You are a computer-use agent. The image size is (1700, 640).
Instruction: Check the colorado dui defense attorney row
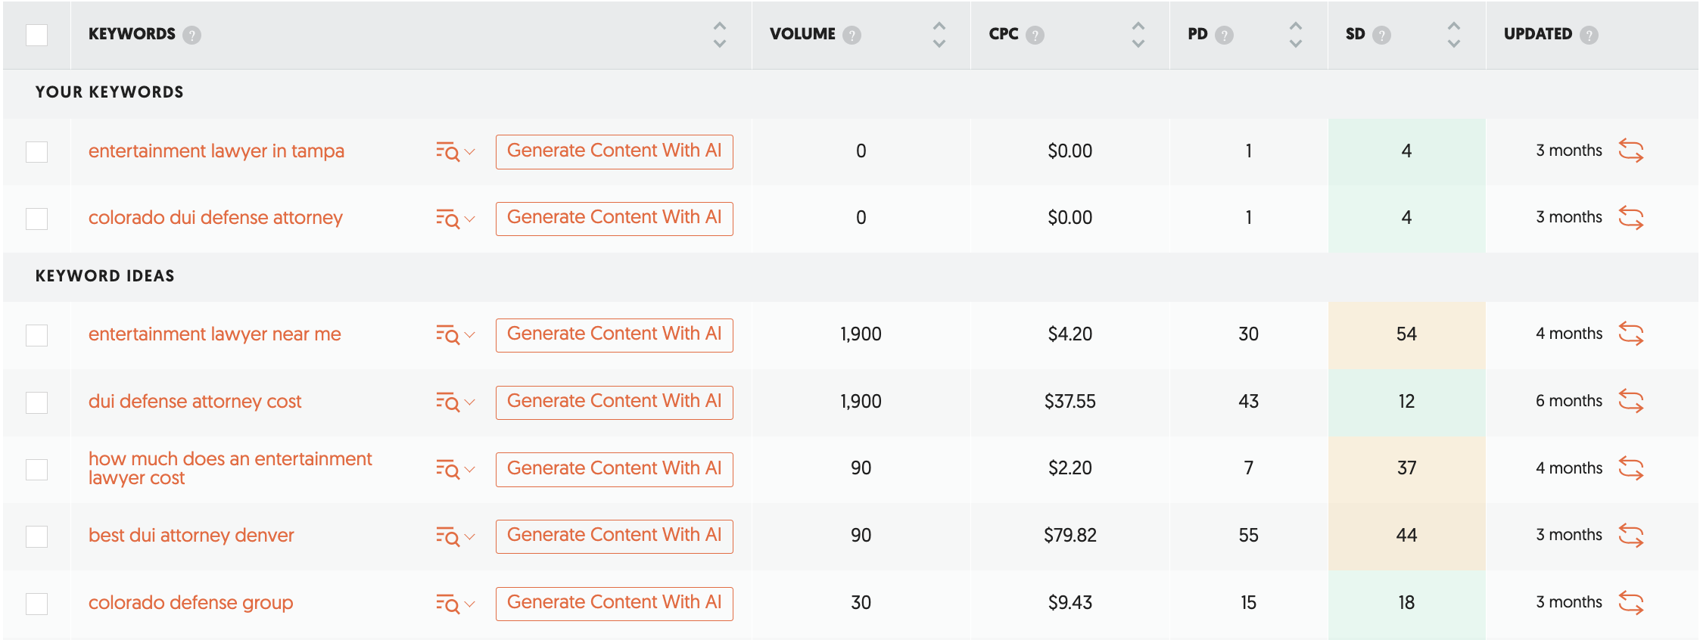click(x=36, y=219)
